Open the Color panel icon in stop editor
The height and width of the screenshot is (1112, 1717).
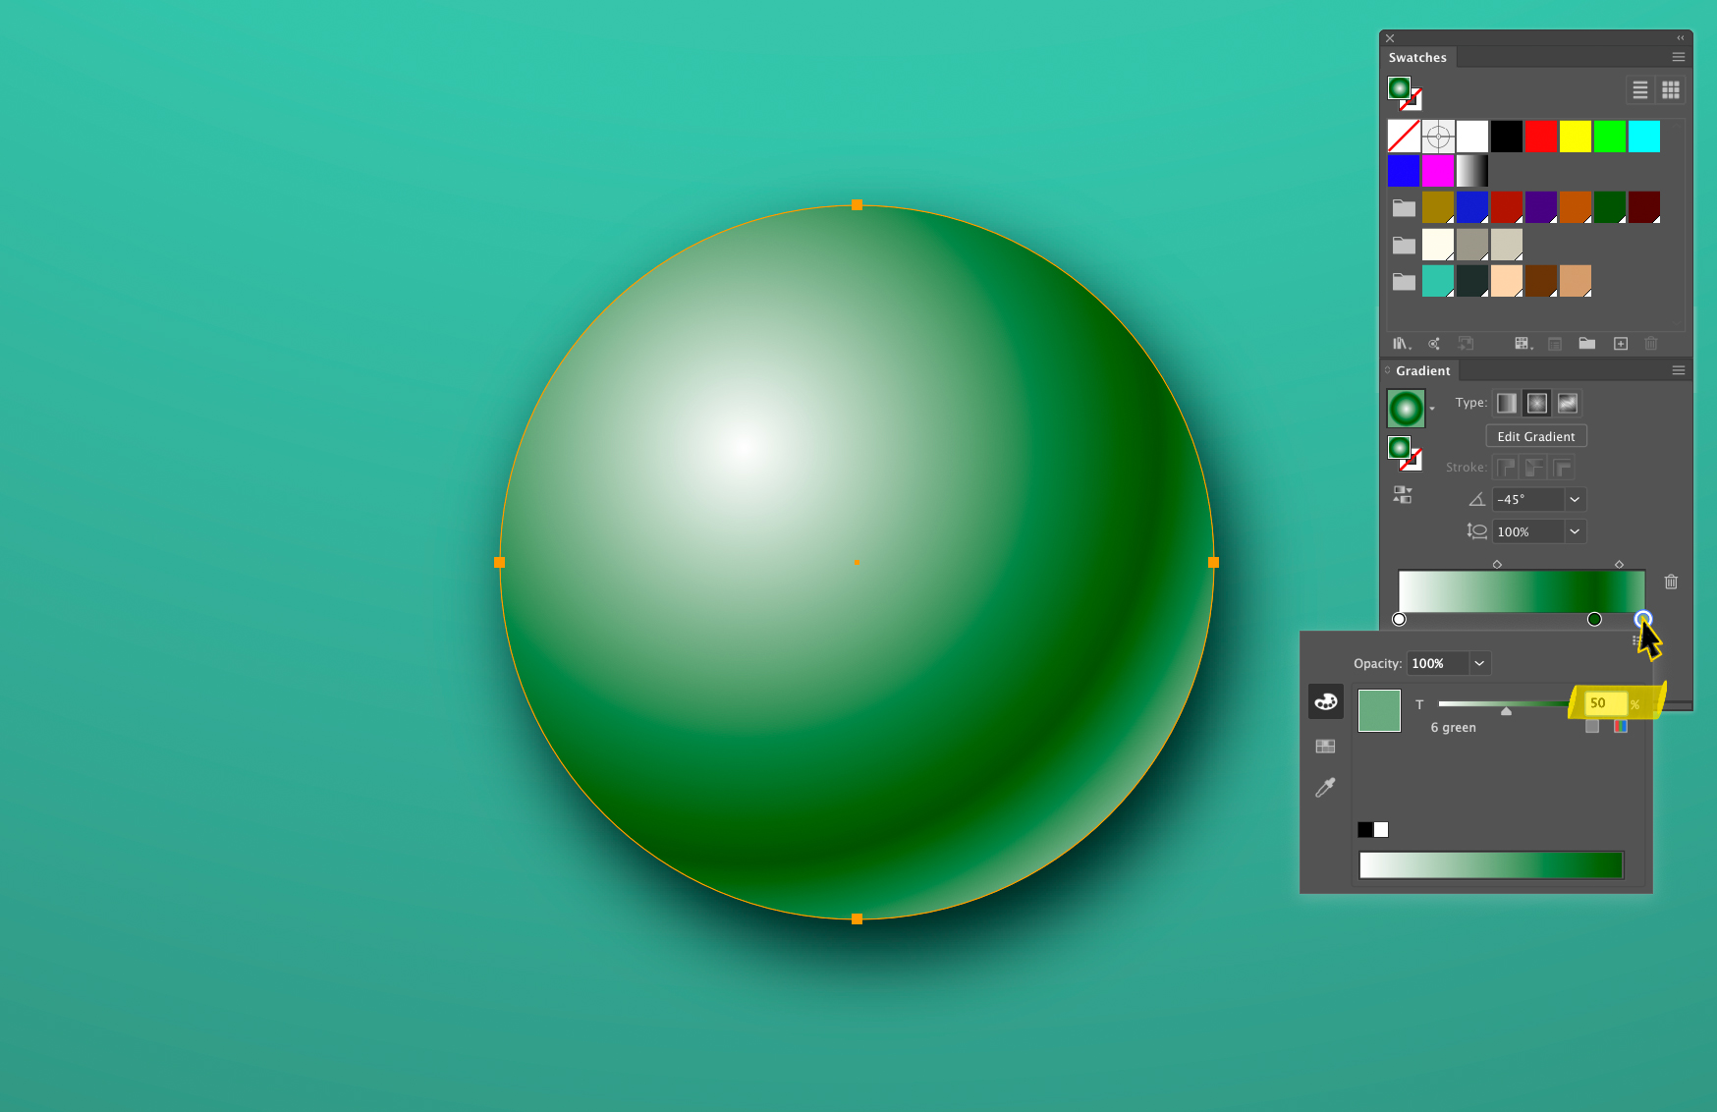[1325, 701]
